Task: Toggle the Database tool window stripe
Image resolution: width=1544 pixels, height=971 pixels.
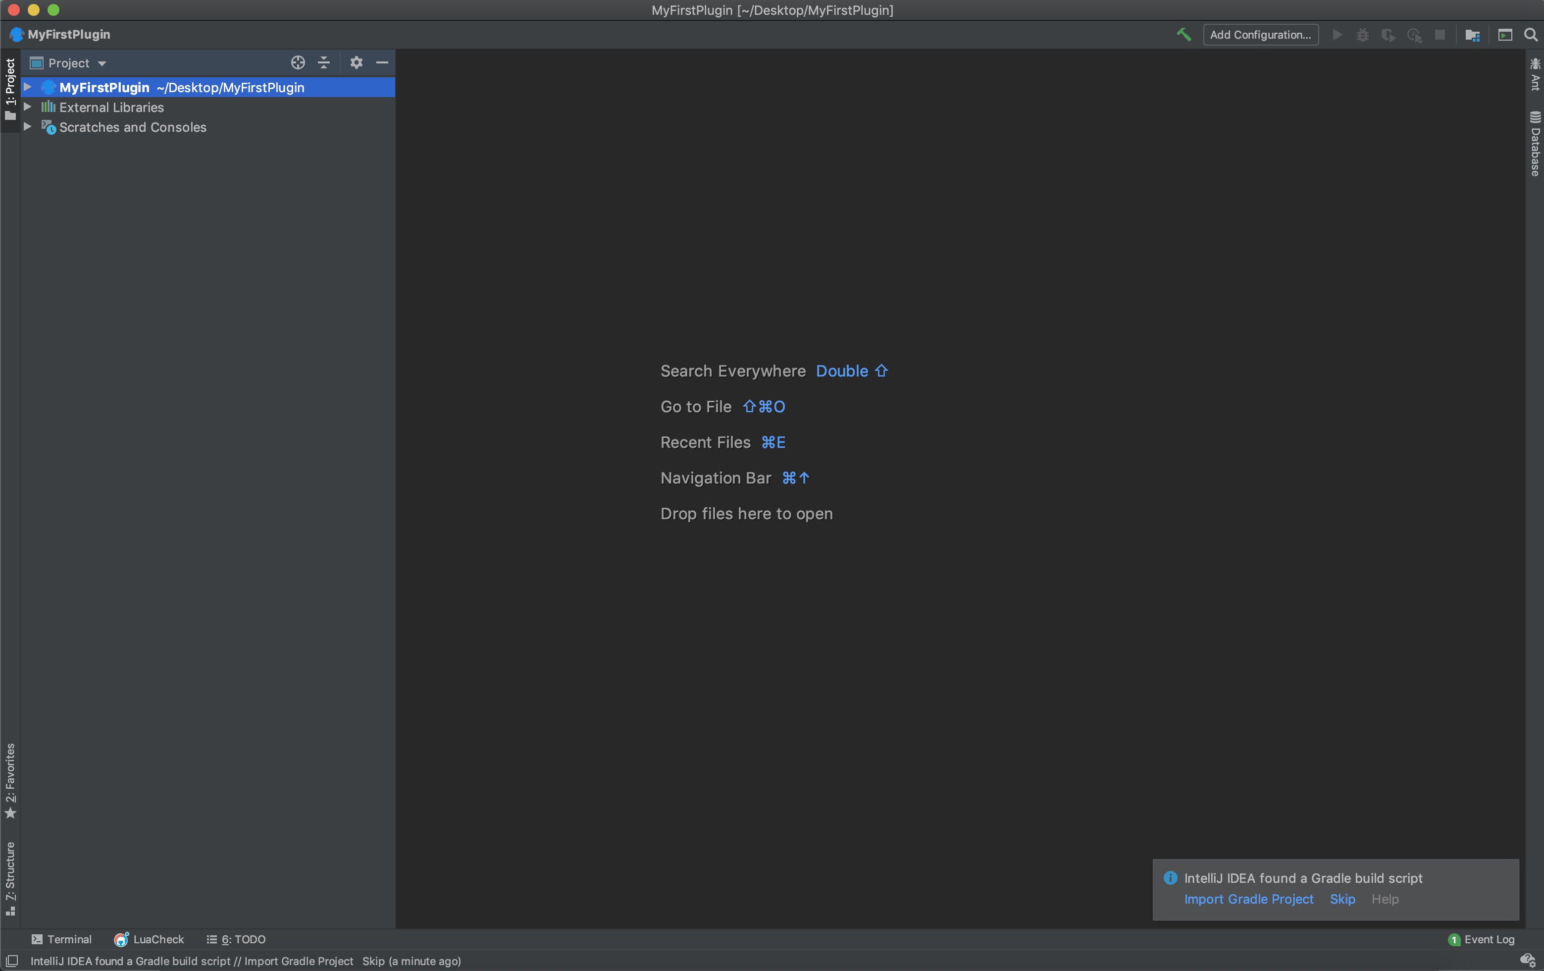Action: tap(1535, 144)
